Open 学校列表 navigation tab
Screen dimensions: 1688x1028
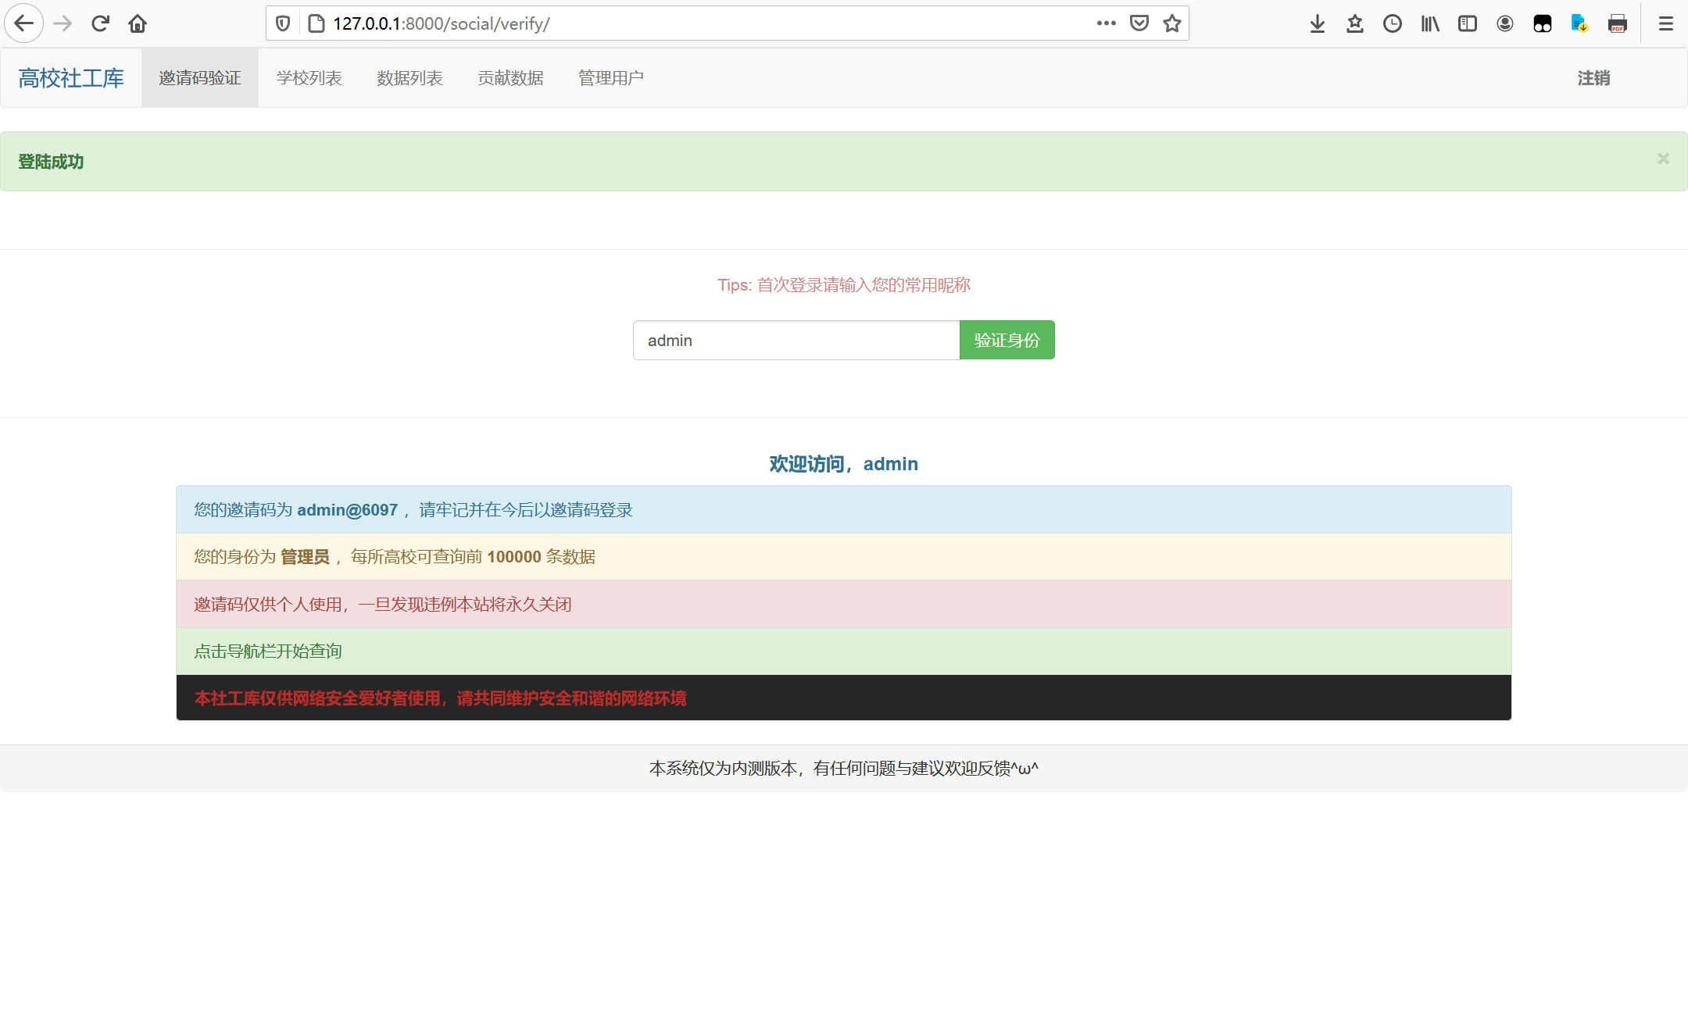[309, 78]
